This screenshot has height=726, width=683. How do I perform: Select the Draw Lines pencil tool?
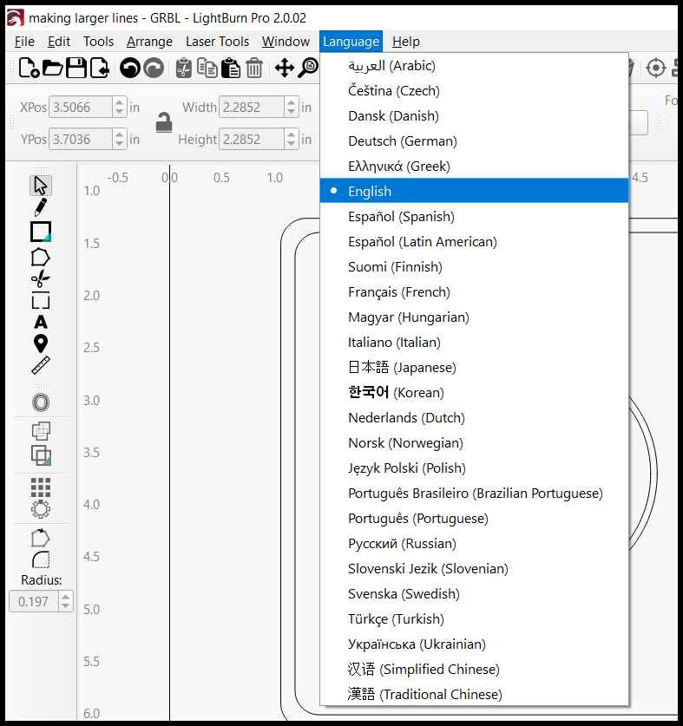[x=41, y=208]
